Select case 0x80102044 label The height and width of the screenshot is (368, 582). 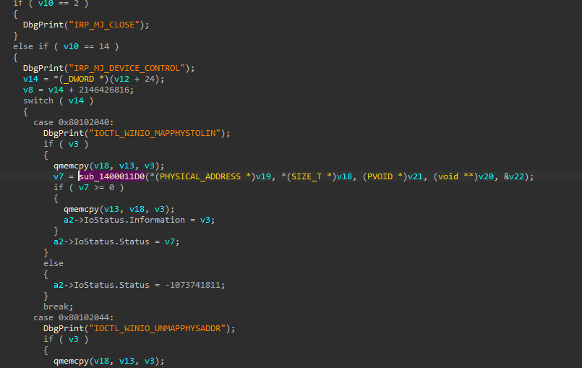(x=74, y=317)
